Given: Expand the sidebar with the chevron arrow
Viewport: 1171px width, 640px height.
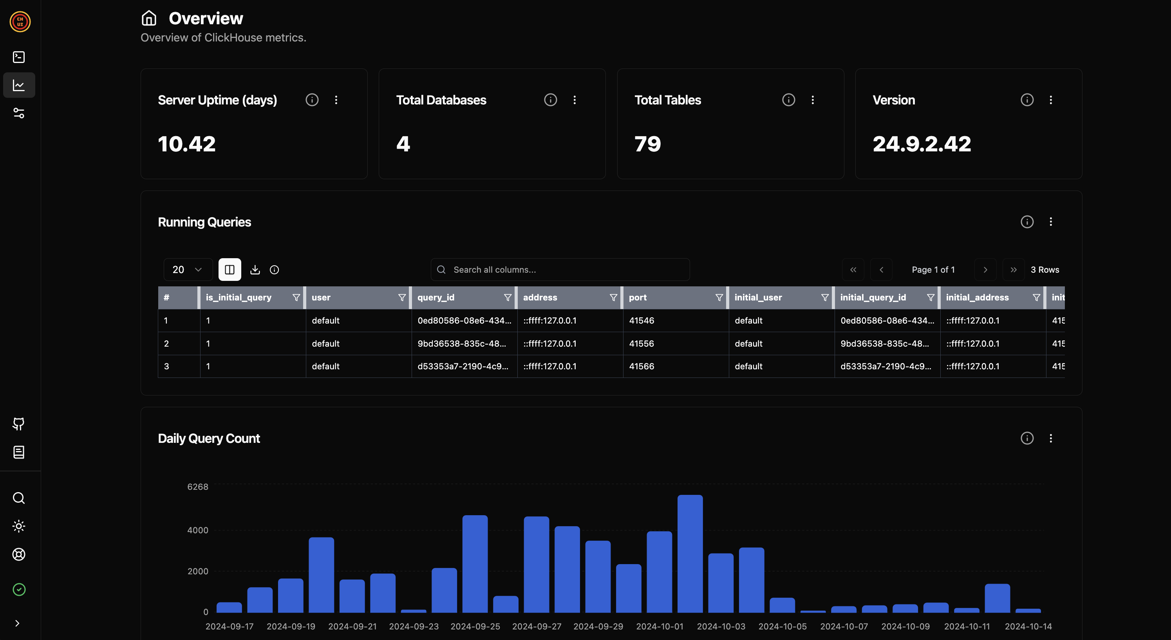Looking at the screenshot, I should [x=17, y=623].
